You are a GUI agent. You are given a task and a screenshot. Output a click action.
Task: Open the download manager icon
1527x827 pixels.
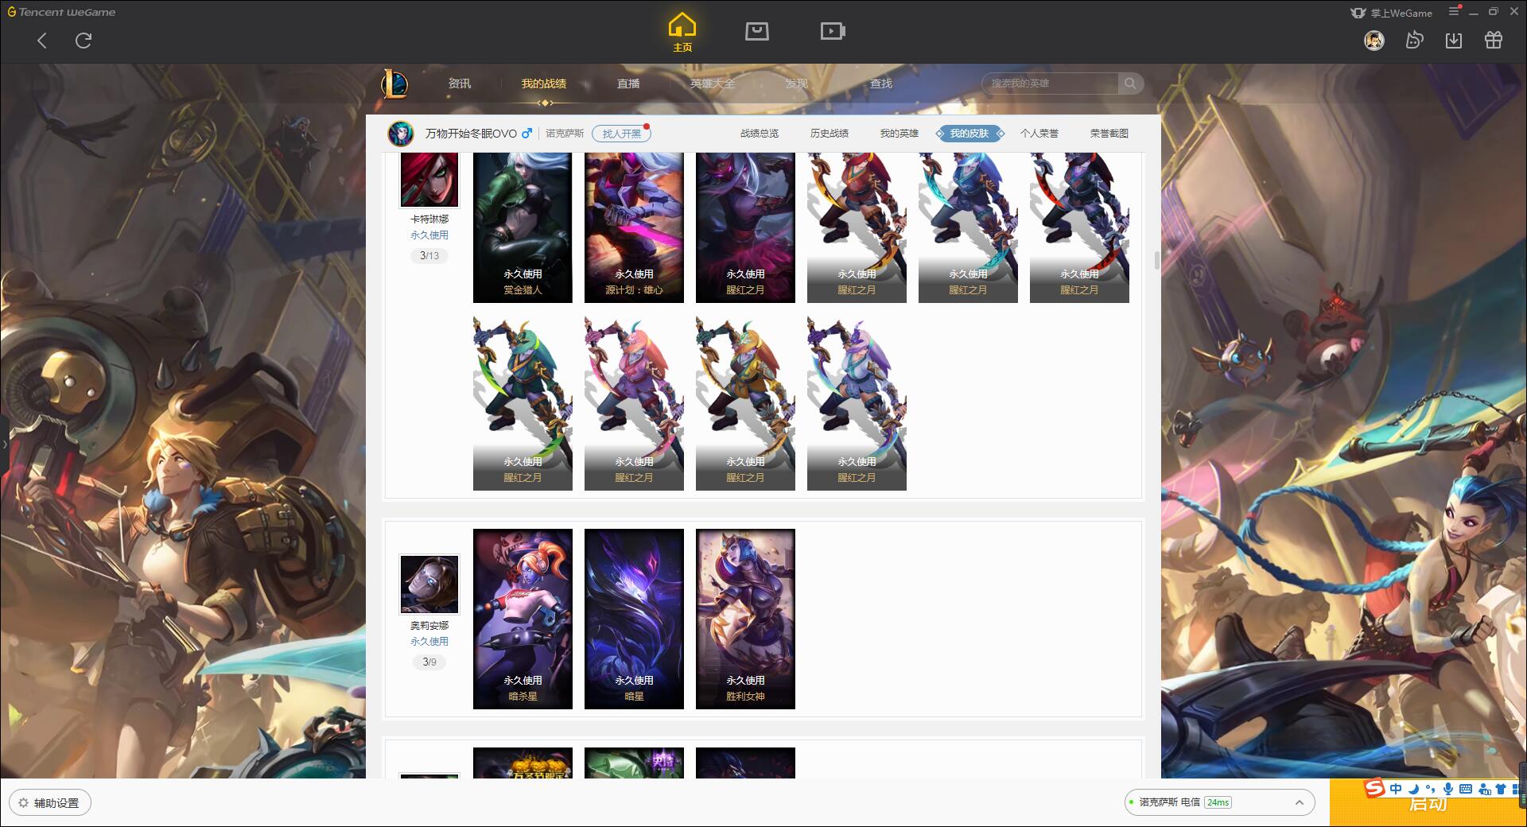[1454, 41]
